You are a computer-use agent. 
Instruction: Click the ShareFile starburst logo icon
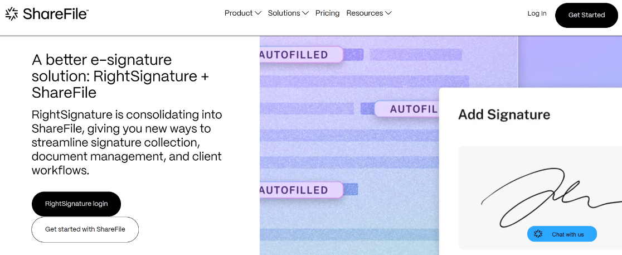[x=12, y=13]
